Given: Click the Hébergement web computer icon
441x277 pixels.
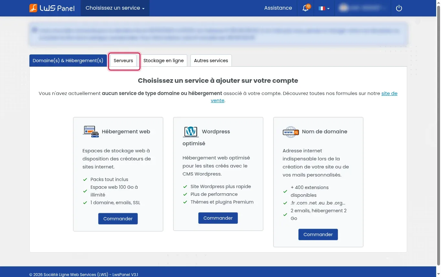Looking at the screenshot, I should (91, 132).
